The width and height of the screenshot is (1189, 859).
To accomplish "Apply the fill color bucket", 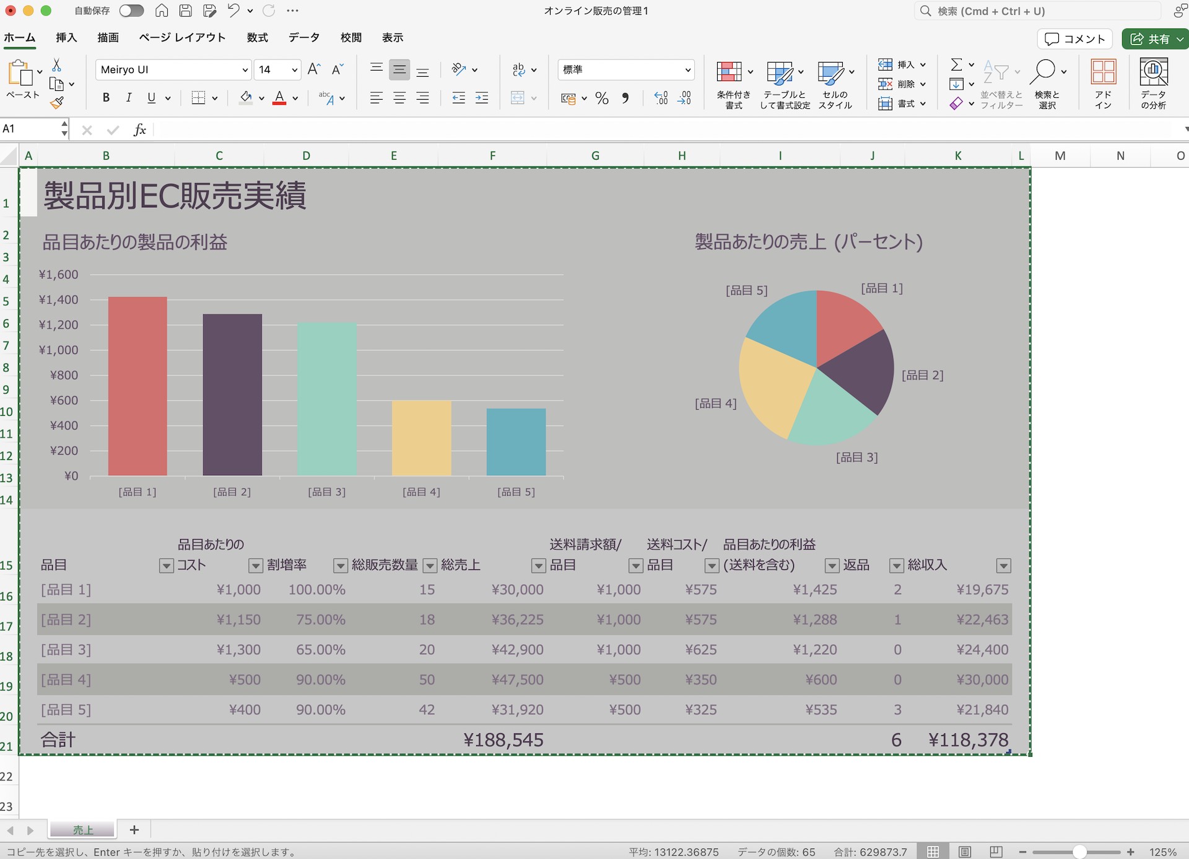I will tap(246, 98).
